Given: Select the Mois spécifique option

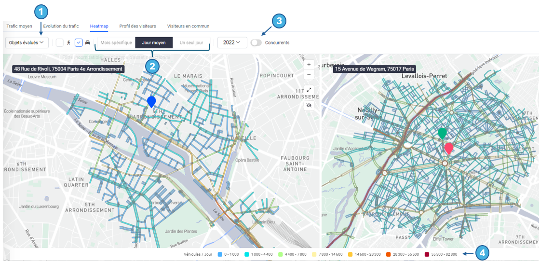Looking at the screenshot, I should [116, 42].
